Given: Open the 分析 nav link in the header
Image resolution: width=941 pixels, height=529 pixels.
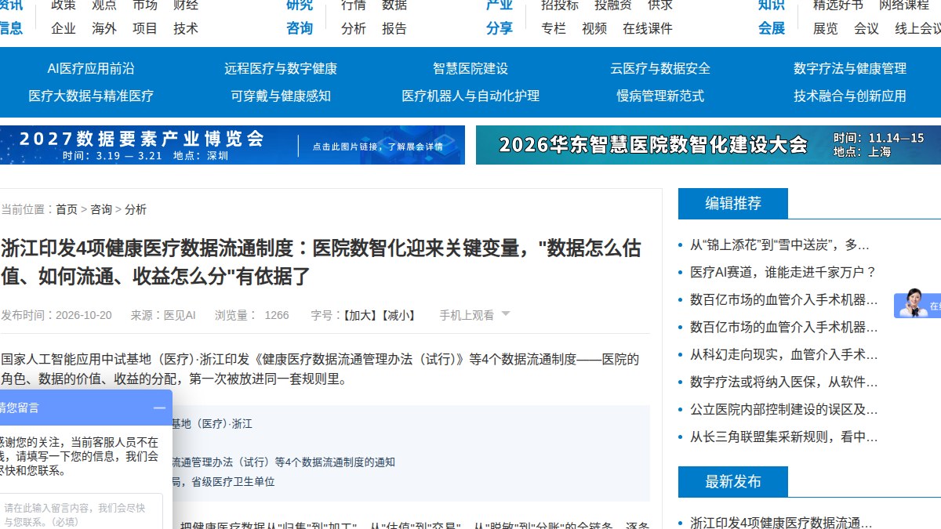Looking at the screenshot, I should pos(354,28).
